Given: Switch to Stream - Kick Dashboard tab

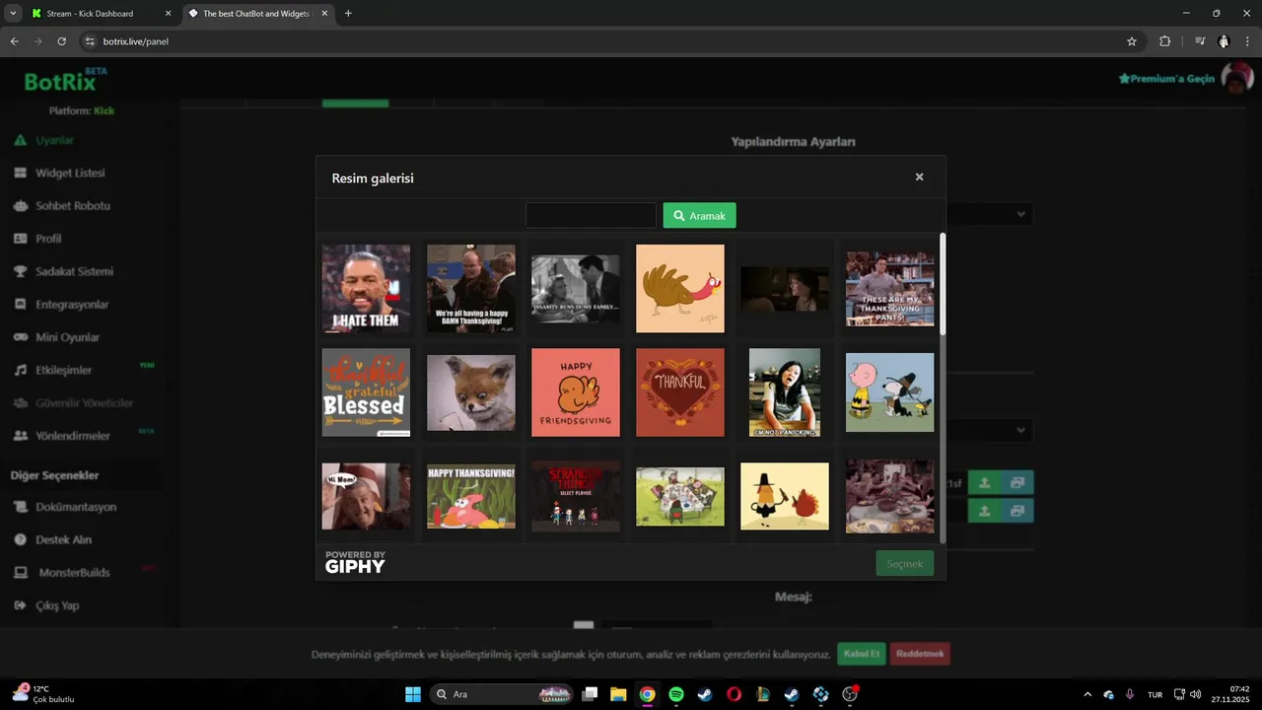Looking at the screenshot, I should click(x=100, y=14).
